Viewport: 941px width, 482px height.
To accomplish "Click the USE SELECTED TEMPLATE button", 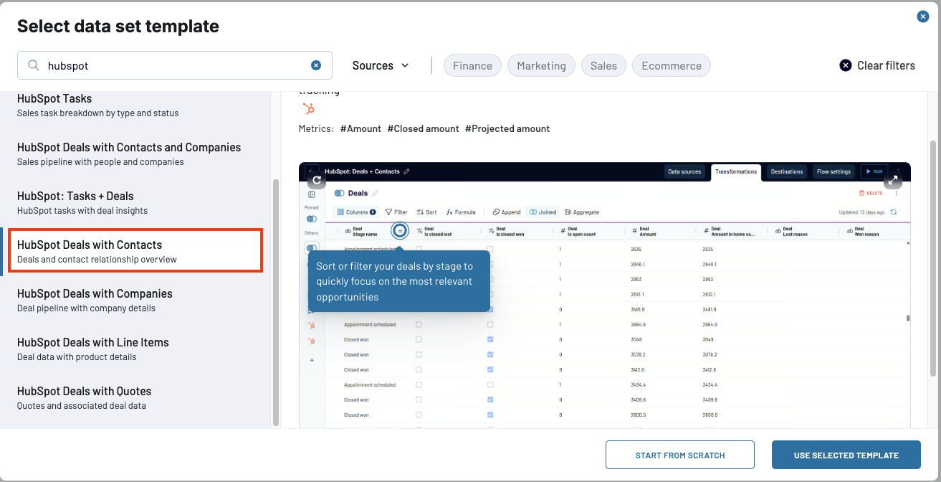I will (x=846, y=455).
